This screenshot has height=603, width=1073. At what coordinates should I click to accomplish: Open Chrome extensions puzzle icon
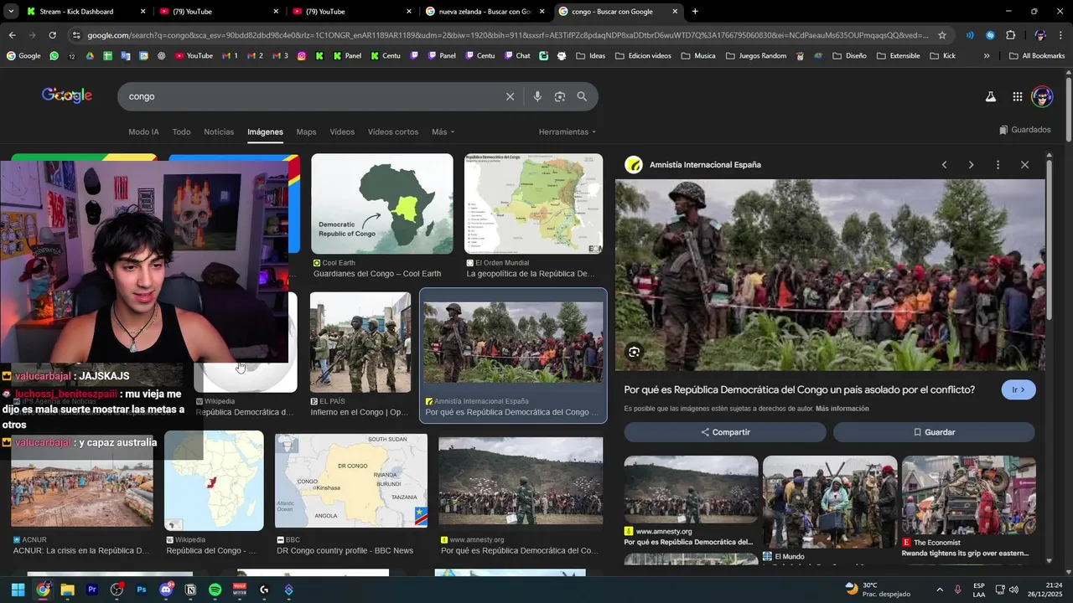1010,35
